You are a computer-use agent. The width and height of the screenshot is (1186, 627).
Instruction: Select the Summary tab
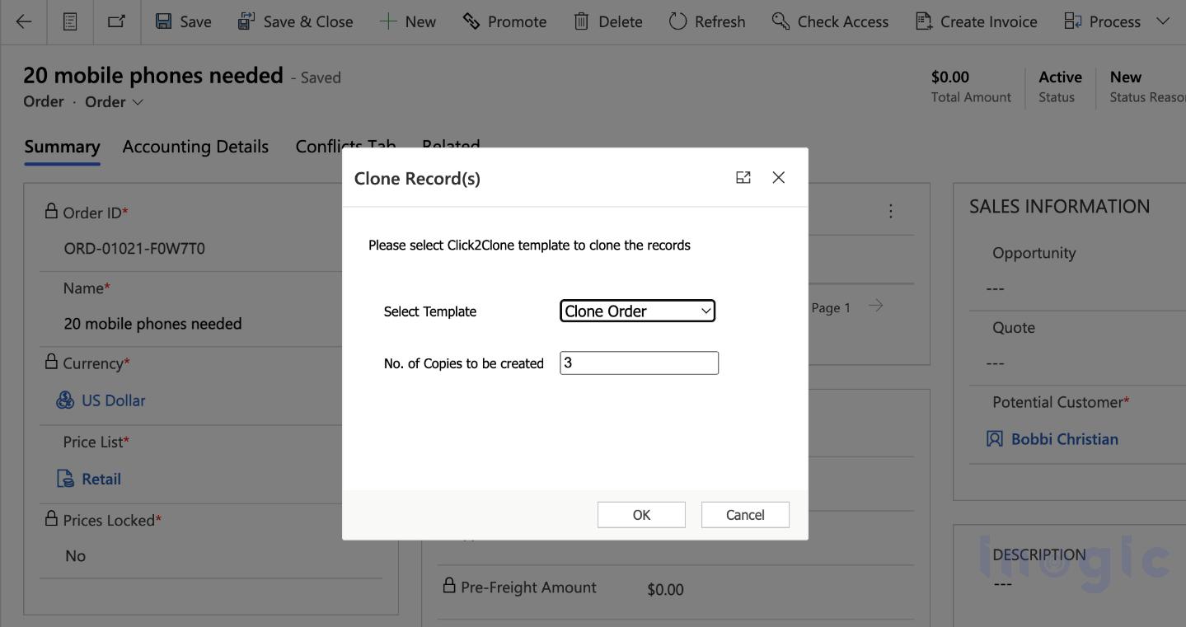point(62,147)
